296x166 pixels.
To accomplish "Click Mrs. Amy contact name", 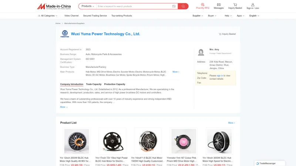I will point(214,49).
